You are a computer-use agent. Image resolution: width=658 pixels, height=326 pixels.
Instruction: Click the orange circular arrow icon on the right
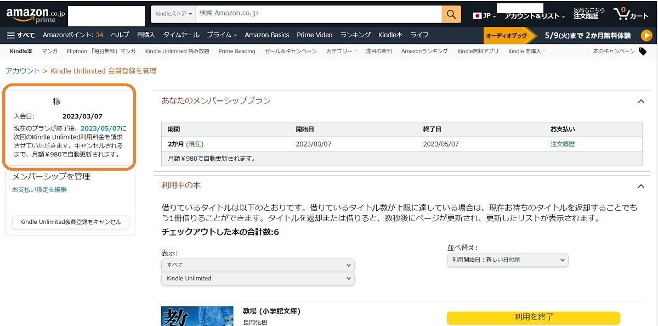[646, 35]
